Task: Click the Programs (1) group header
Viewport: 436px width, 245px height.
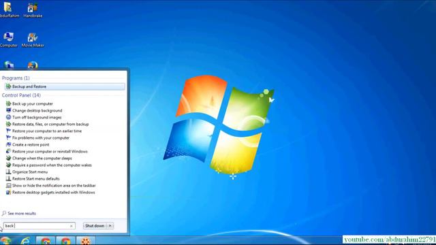Action: click(x=16, y=78)
